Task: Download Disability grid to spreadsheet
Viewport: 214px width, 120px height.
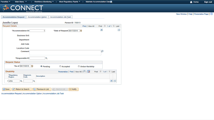Action: pyautogui.click(x=89, y=71)
